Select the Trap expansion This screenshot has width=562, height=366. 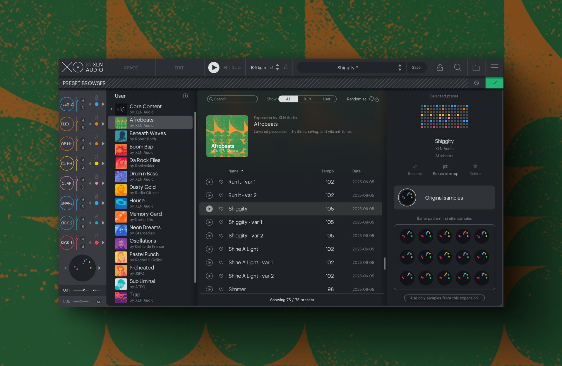[x=150, y=297]
